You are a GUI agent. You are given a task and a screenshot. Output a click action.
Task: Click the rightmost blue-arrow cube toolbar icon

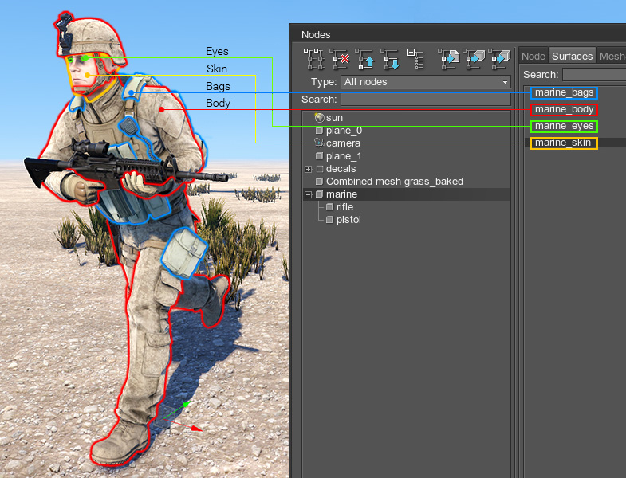(500, 57)
